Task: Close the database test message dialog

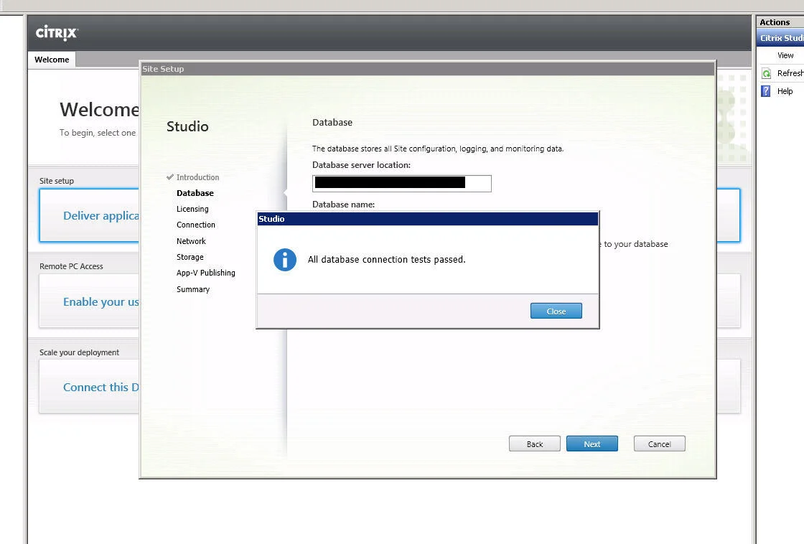Action: tap(556, 311)
